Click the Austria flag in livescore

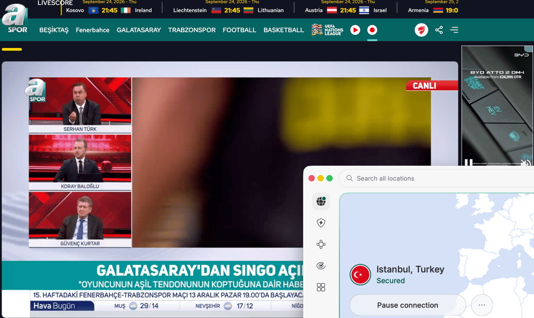tap(332, 10)
